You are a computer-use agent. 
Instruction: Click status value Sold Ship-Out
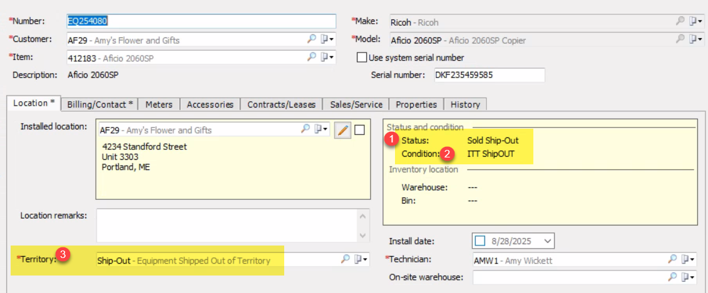click(x=493, y=140)
